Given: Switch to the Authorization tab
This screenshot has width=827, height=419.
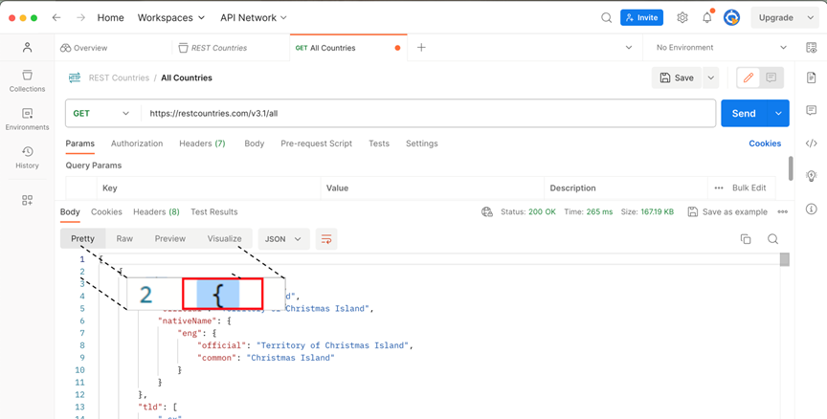Looking at the screenshot, I should (x=137, y=143).
